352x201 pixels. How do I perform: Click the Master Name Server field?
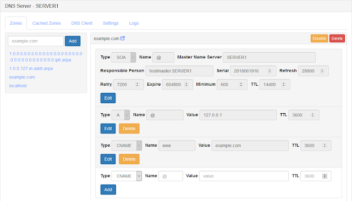pos(269,57)
